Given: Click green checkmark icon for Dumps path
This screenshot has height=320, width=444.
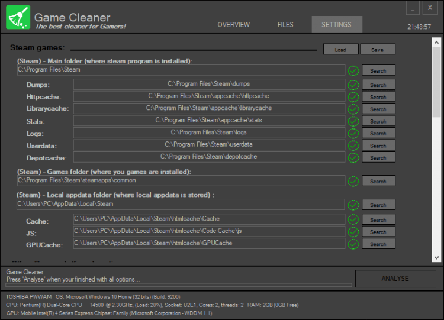Looking at the screenshot, I should click(353, 85).
